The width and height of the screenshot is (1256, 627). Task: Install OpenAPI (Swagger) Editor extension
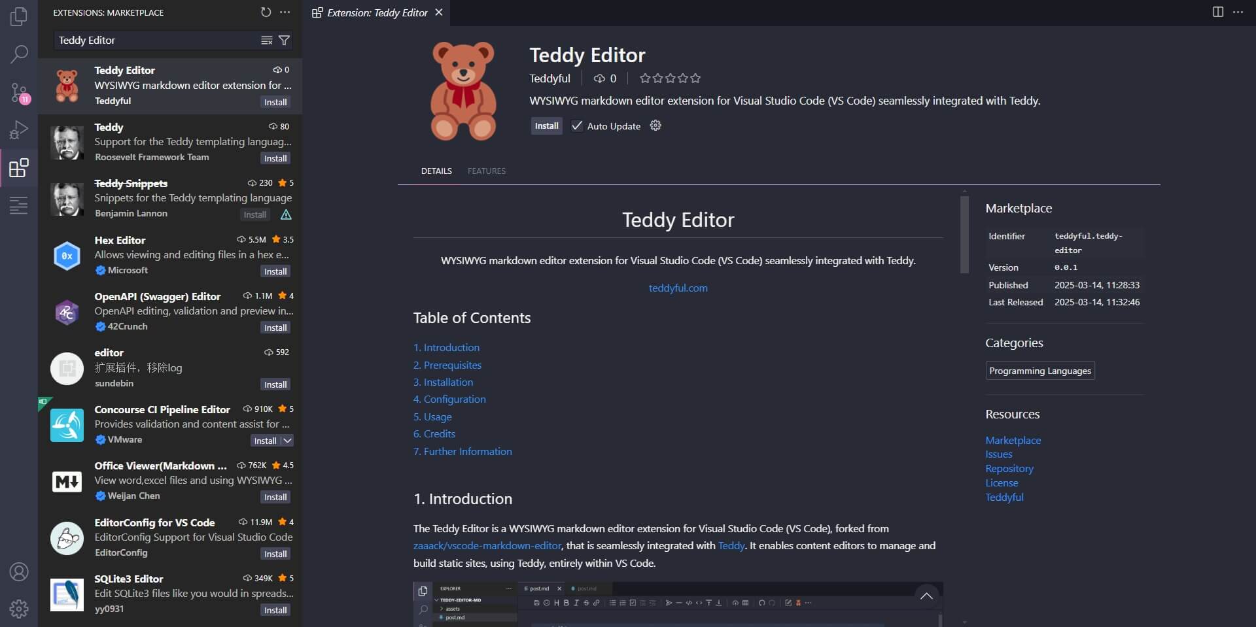point(275,328)
